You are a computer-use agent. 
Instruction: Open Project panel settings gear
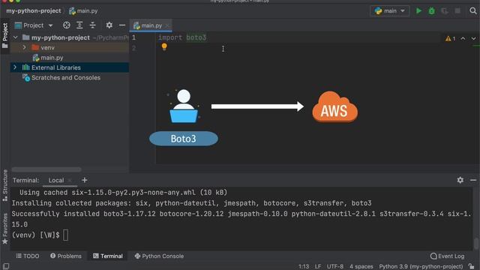click(x=109, y=25)
